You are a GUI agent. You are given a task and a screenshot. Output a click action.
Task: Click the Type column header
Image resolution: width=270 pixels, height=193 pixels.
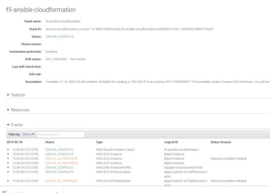(99, 142)
